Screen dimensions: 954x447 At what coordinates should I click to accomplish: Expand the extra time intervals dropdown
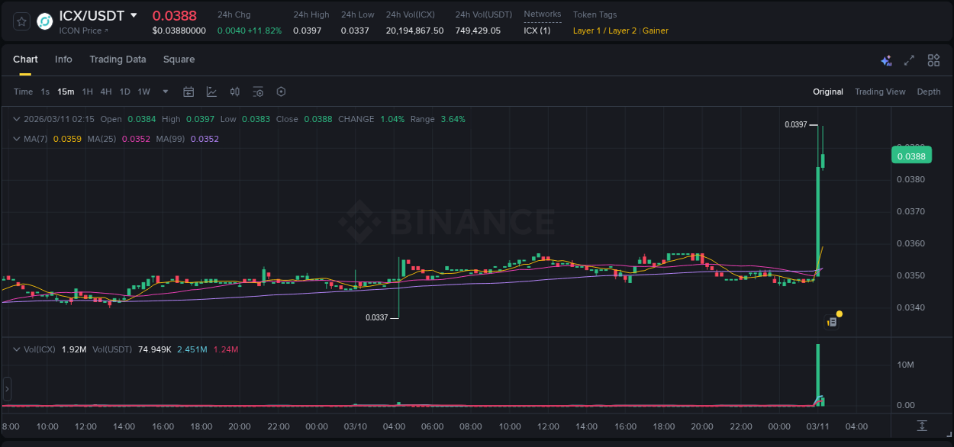coord(164,92)
